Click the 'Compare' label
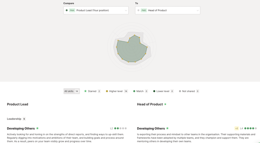Screen dimensions: 260x143 pos(69,3)
